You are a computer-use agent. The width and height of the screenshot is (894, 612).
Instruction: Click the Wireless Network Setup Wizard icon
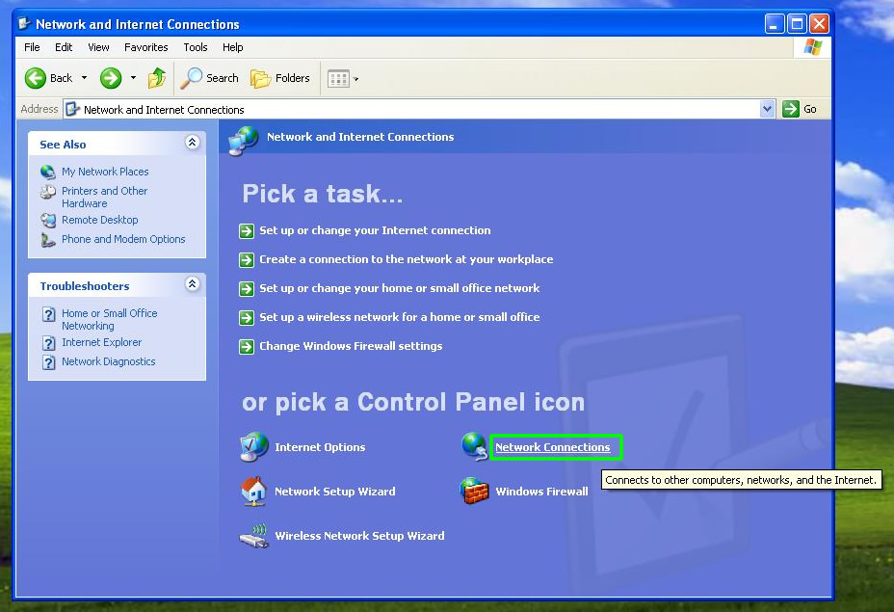253,536
